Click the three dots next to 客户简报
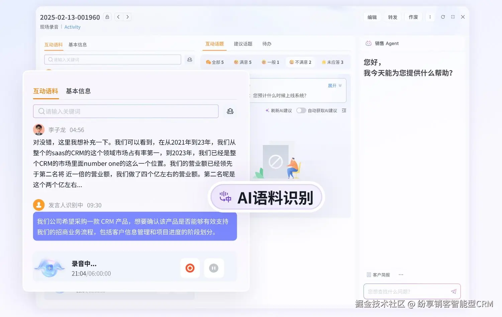The image size is (502, 317). (x=401, y=275)
